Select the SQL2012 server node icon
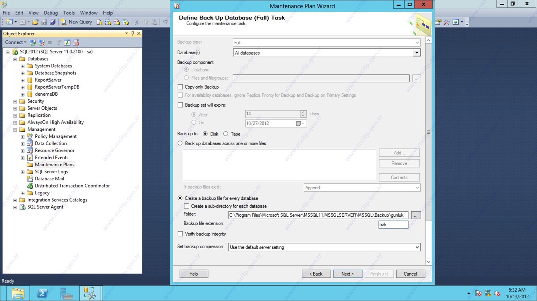Viewport: 537px width, 301px height. [15, 52]
